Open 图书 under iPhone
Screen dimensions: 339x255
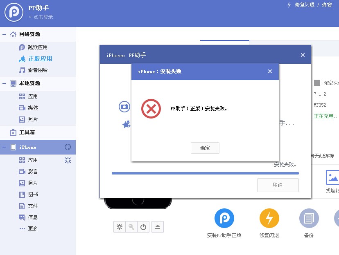click(33, 195)
